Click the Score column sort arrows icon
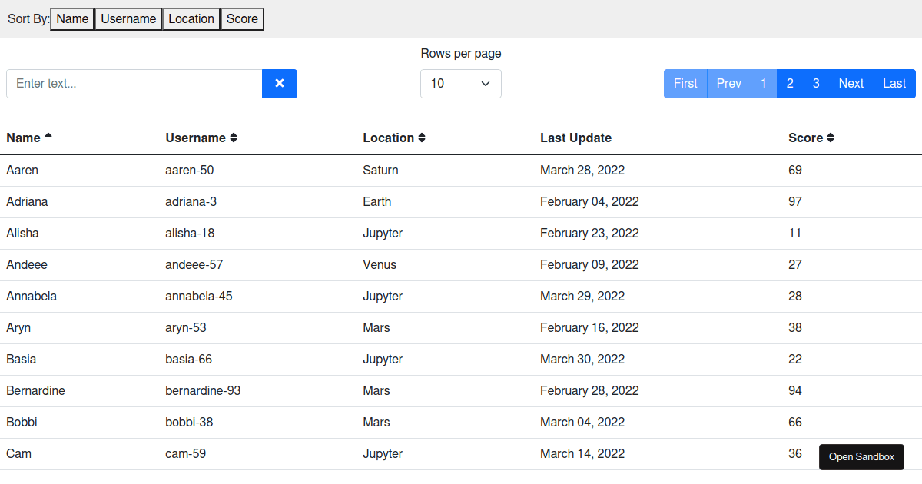922x484 pixels. pyautogui.click(x=831, y=138)
